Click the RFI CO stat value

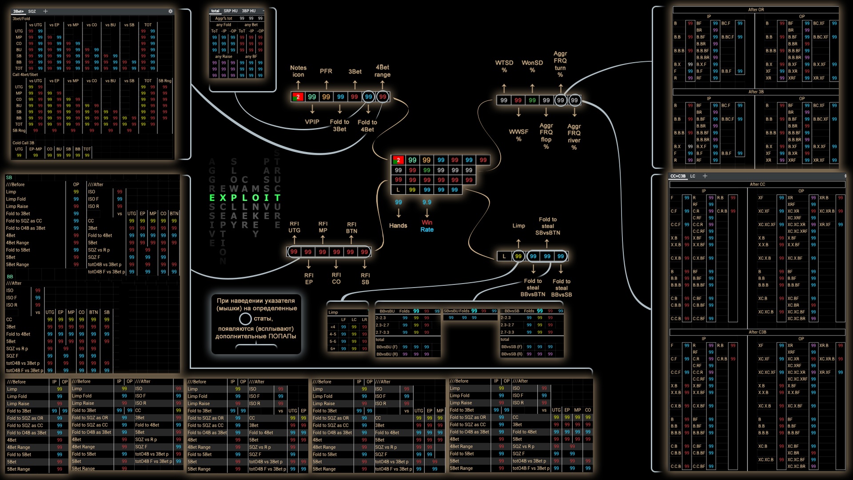336,252
